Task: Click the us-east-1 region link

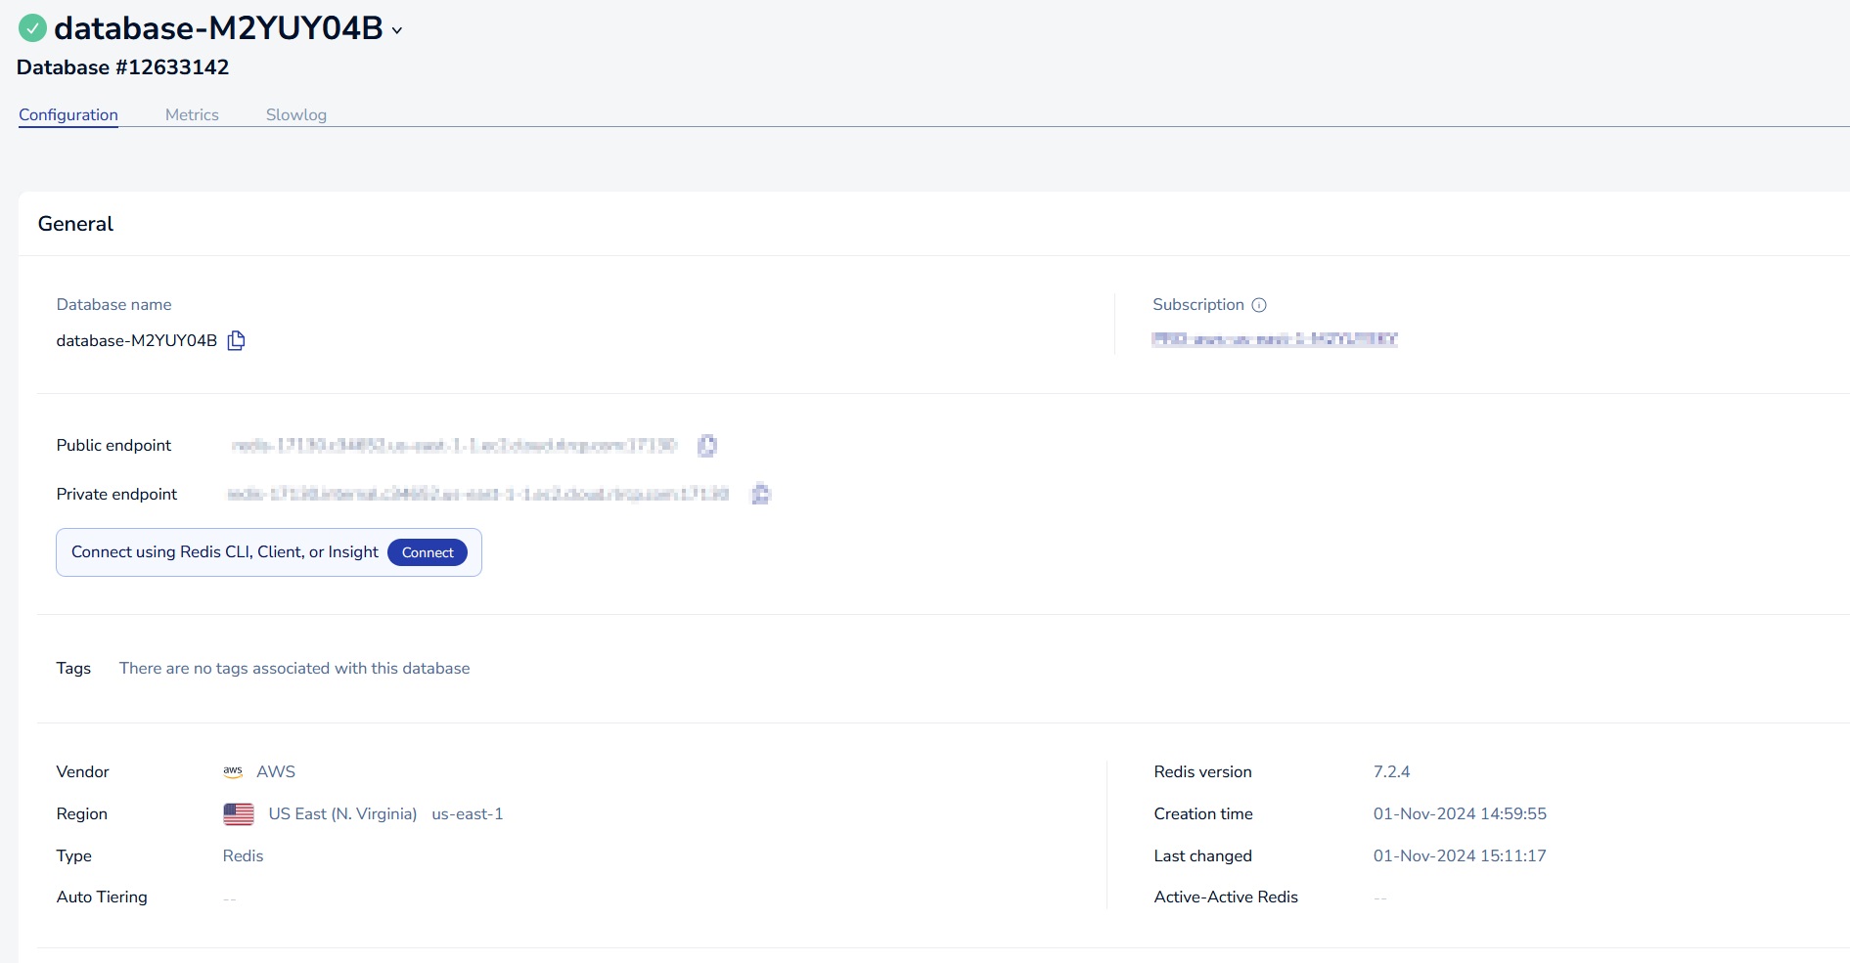Action: (x=468, y=813)
